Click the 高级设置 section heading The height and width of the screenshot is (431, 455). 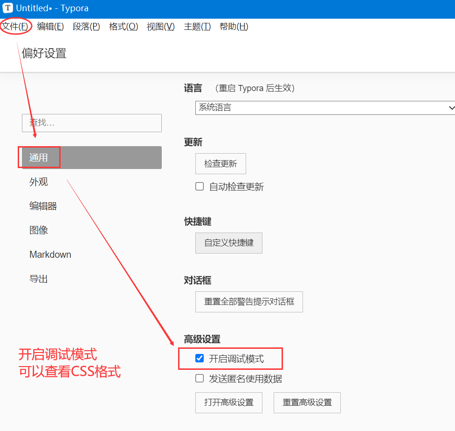[x=202, y=339]
